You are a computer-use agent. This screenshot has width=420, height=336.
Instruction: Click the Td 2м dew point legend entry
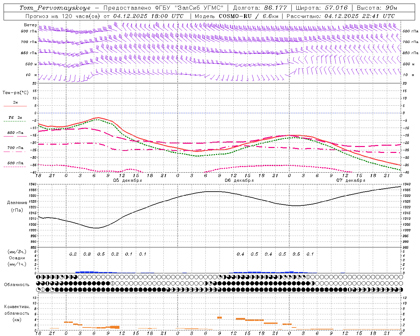pyautogui.click(x=15, y=117)
